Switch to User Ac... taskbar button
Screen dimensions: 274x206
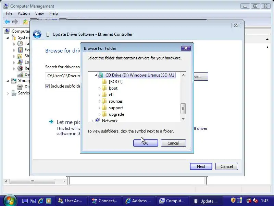coord(71,201)
